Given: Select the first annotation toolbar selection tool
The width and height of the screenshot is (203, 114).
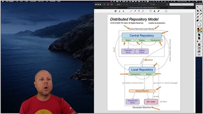Looking at the screenshot, I should click(115, 11).
